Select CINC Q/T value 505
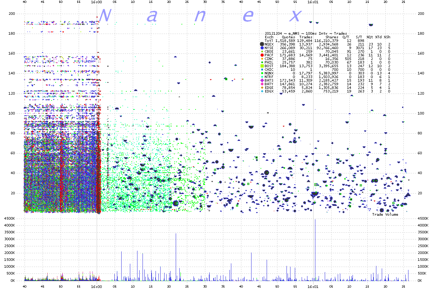 coord(349,59)
